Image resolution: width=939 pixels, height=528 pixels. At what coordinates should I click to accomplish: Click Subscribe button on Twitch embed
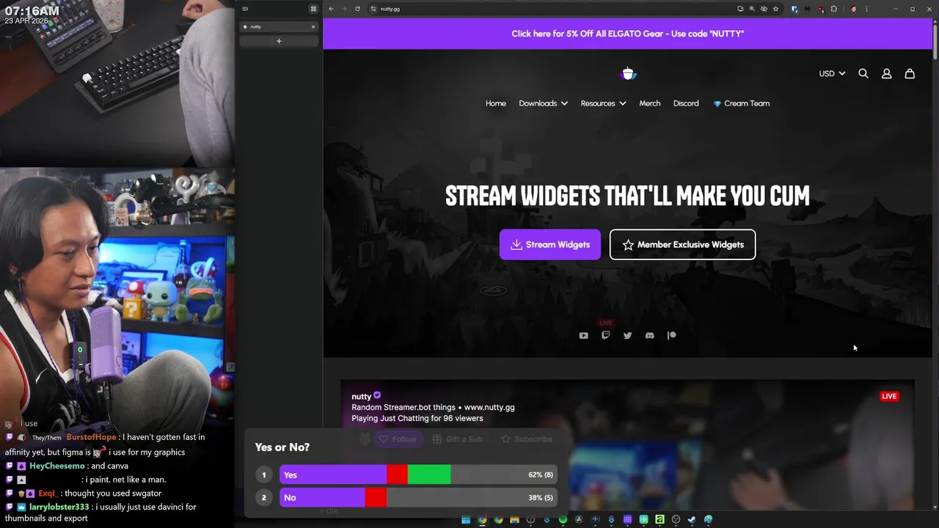tap(526, 439)
